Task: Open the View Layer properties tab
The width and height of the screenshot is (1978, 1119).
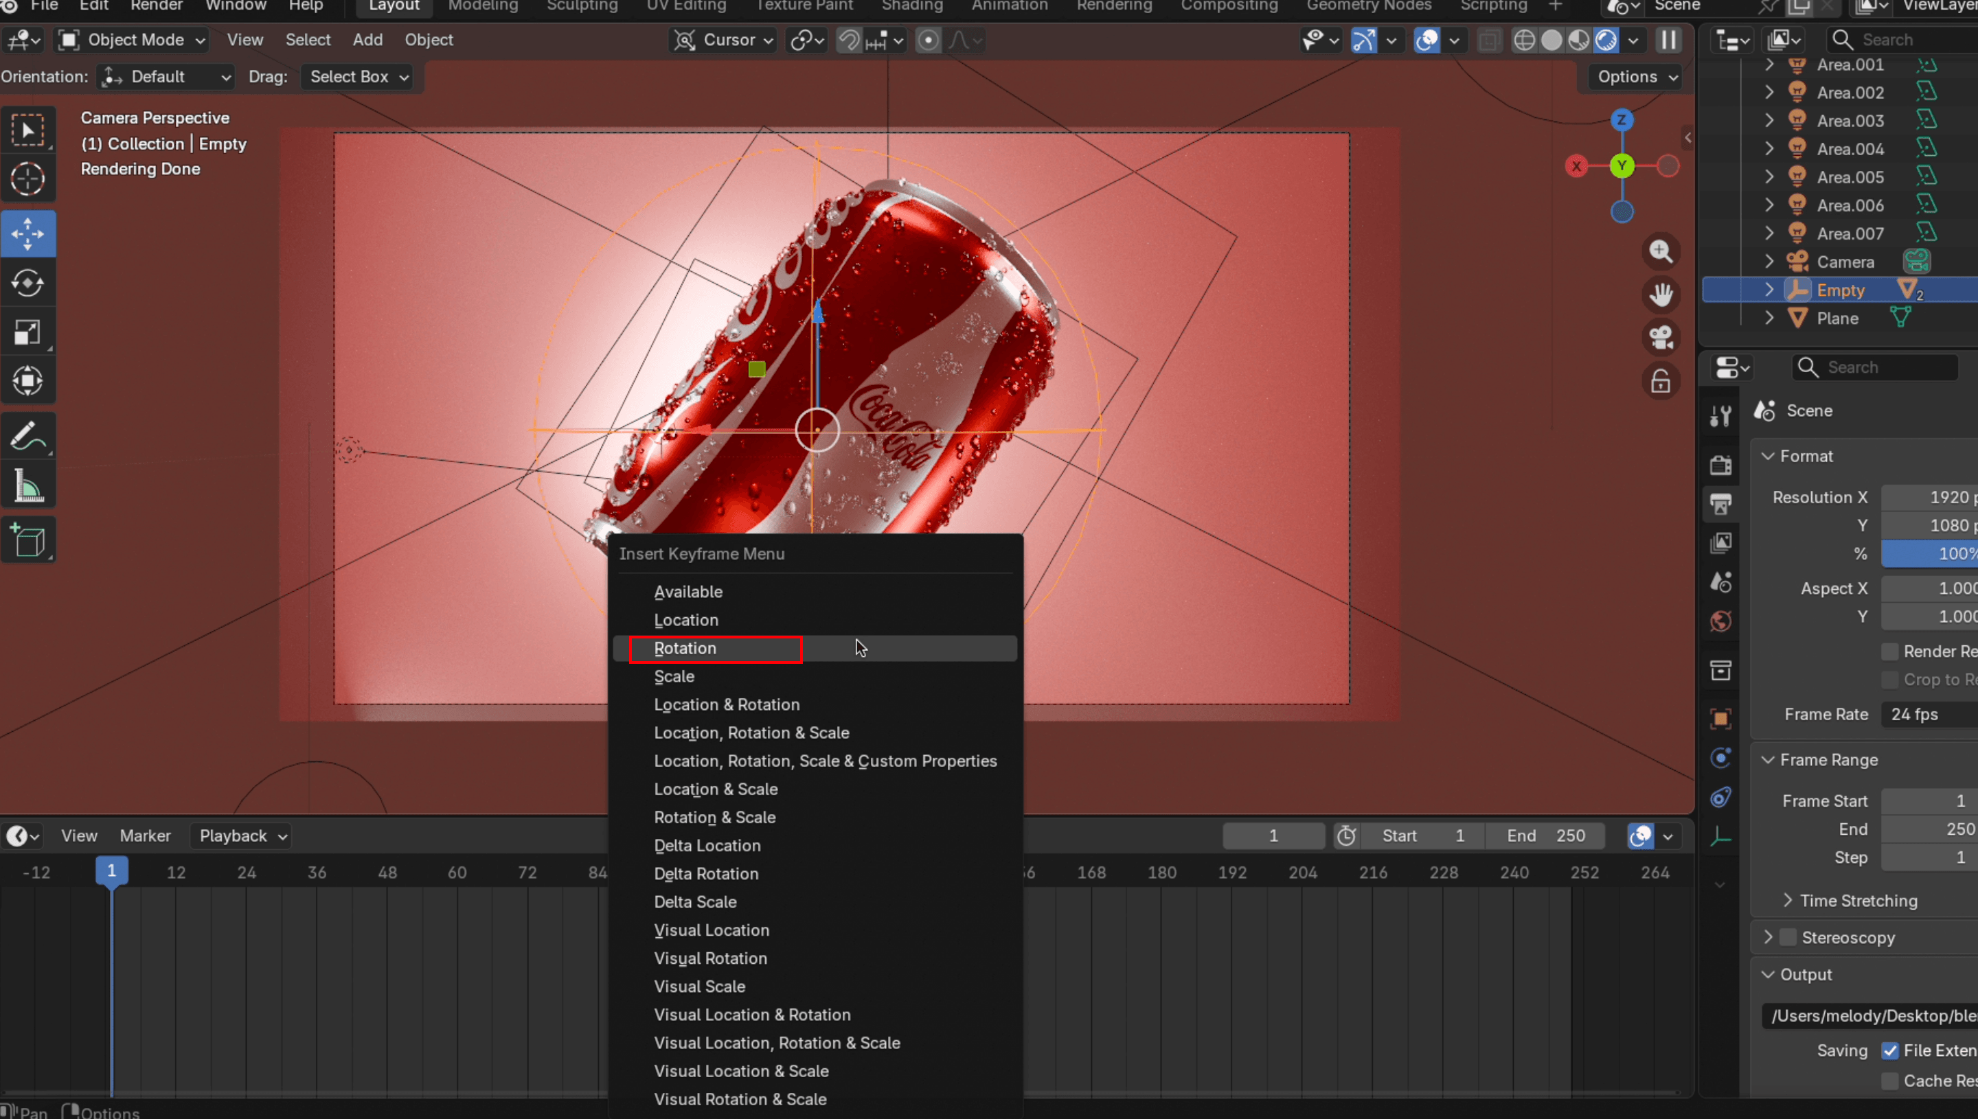Action: (x=1720, y=542)
